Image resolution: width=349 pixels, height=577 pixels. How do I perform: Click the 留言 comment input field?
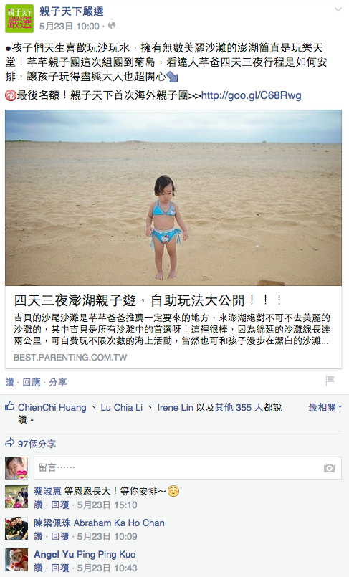188,468
